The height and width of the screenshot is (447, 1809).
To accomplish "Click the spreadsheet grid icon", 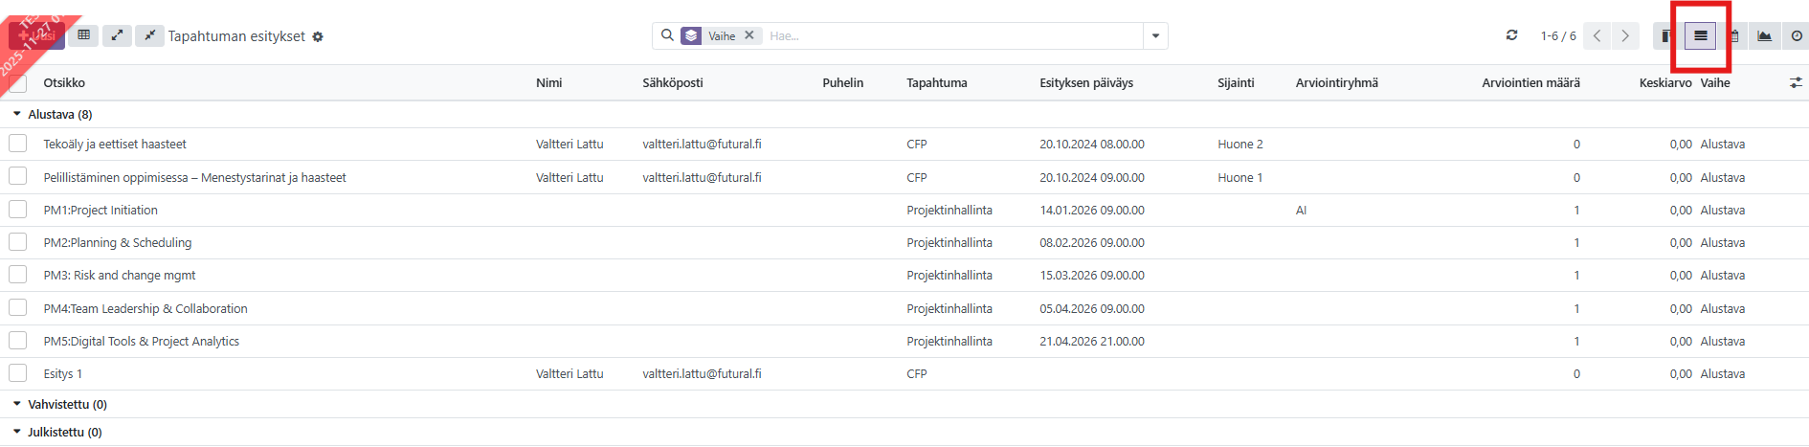I will [84, 35].
